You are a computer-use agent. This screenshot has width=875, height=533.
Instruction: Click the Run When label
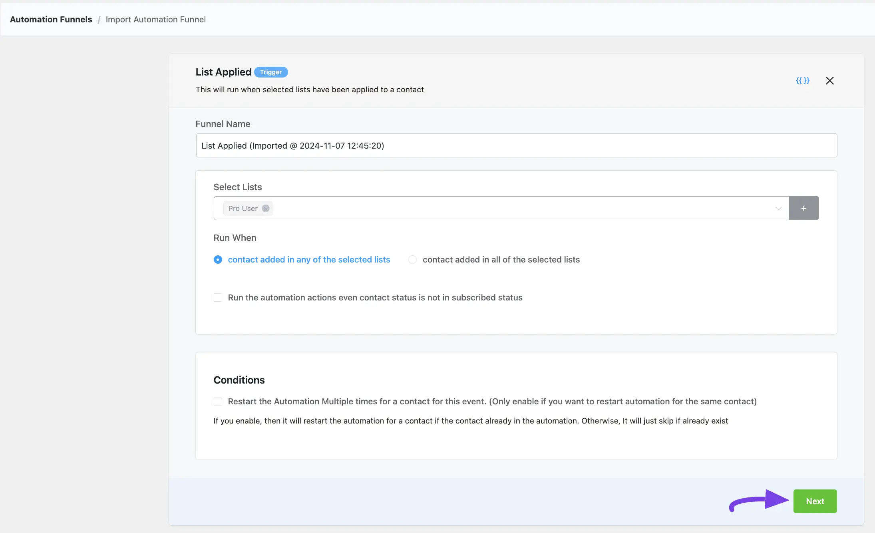pos(235,238)
